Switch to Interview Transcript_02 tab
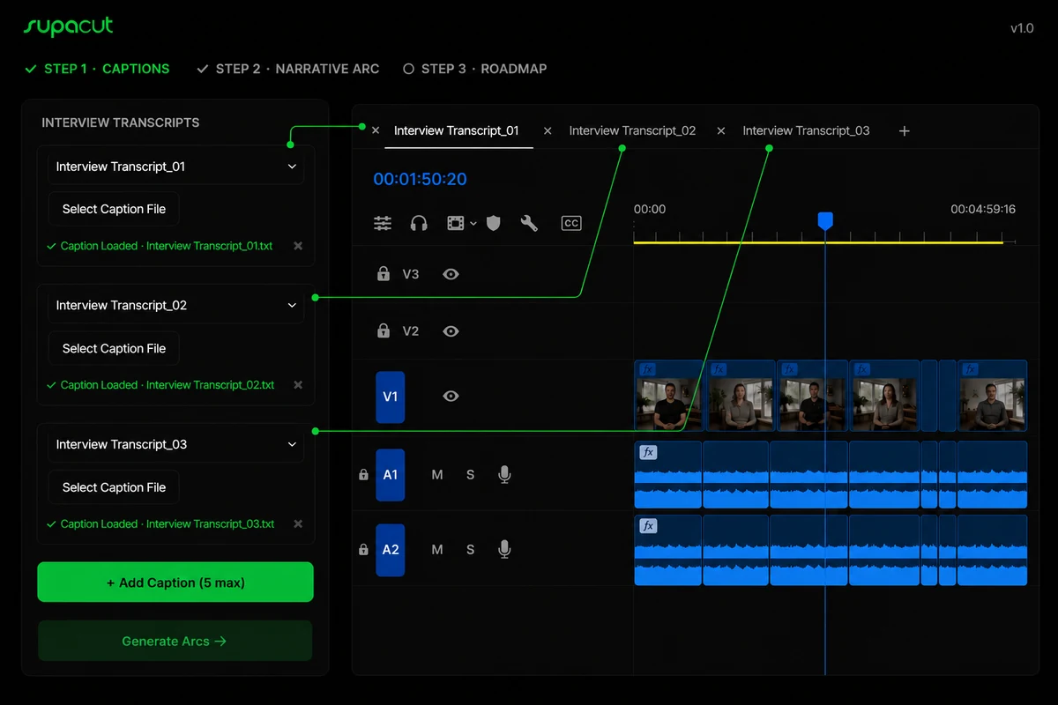The image size is (1058, 705). point(632,130)
